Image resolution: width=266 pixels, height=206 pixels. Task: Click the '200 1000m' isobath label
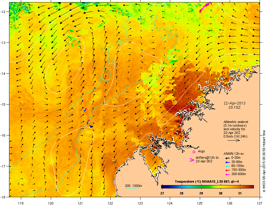133,186
